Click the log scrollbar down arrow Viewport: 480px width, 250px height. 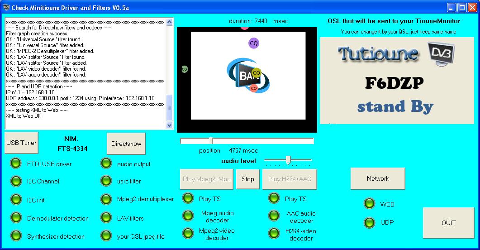click(x=169, y=125)
